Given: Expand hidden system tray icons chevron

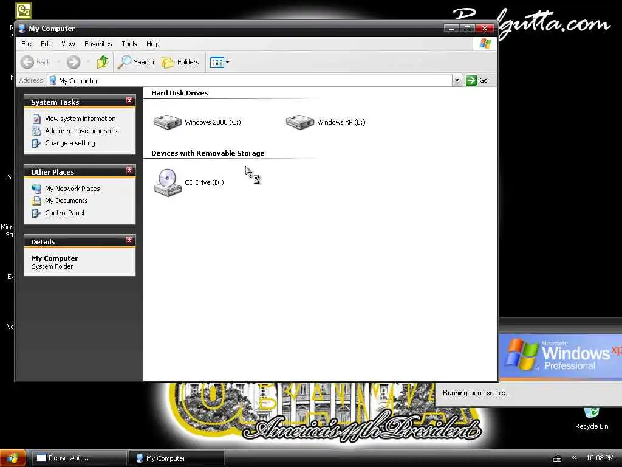Looking at the screenshot, I should pos(573,458).
